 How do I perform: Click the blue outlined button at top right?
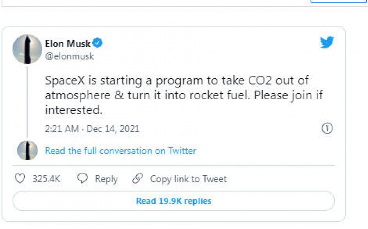pos(339,1)
